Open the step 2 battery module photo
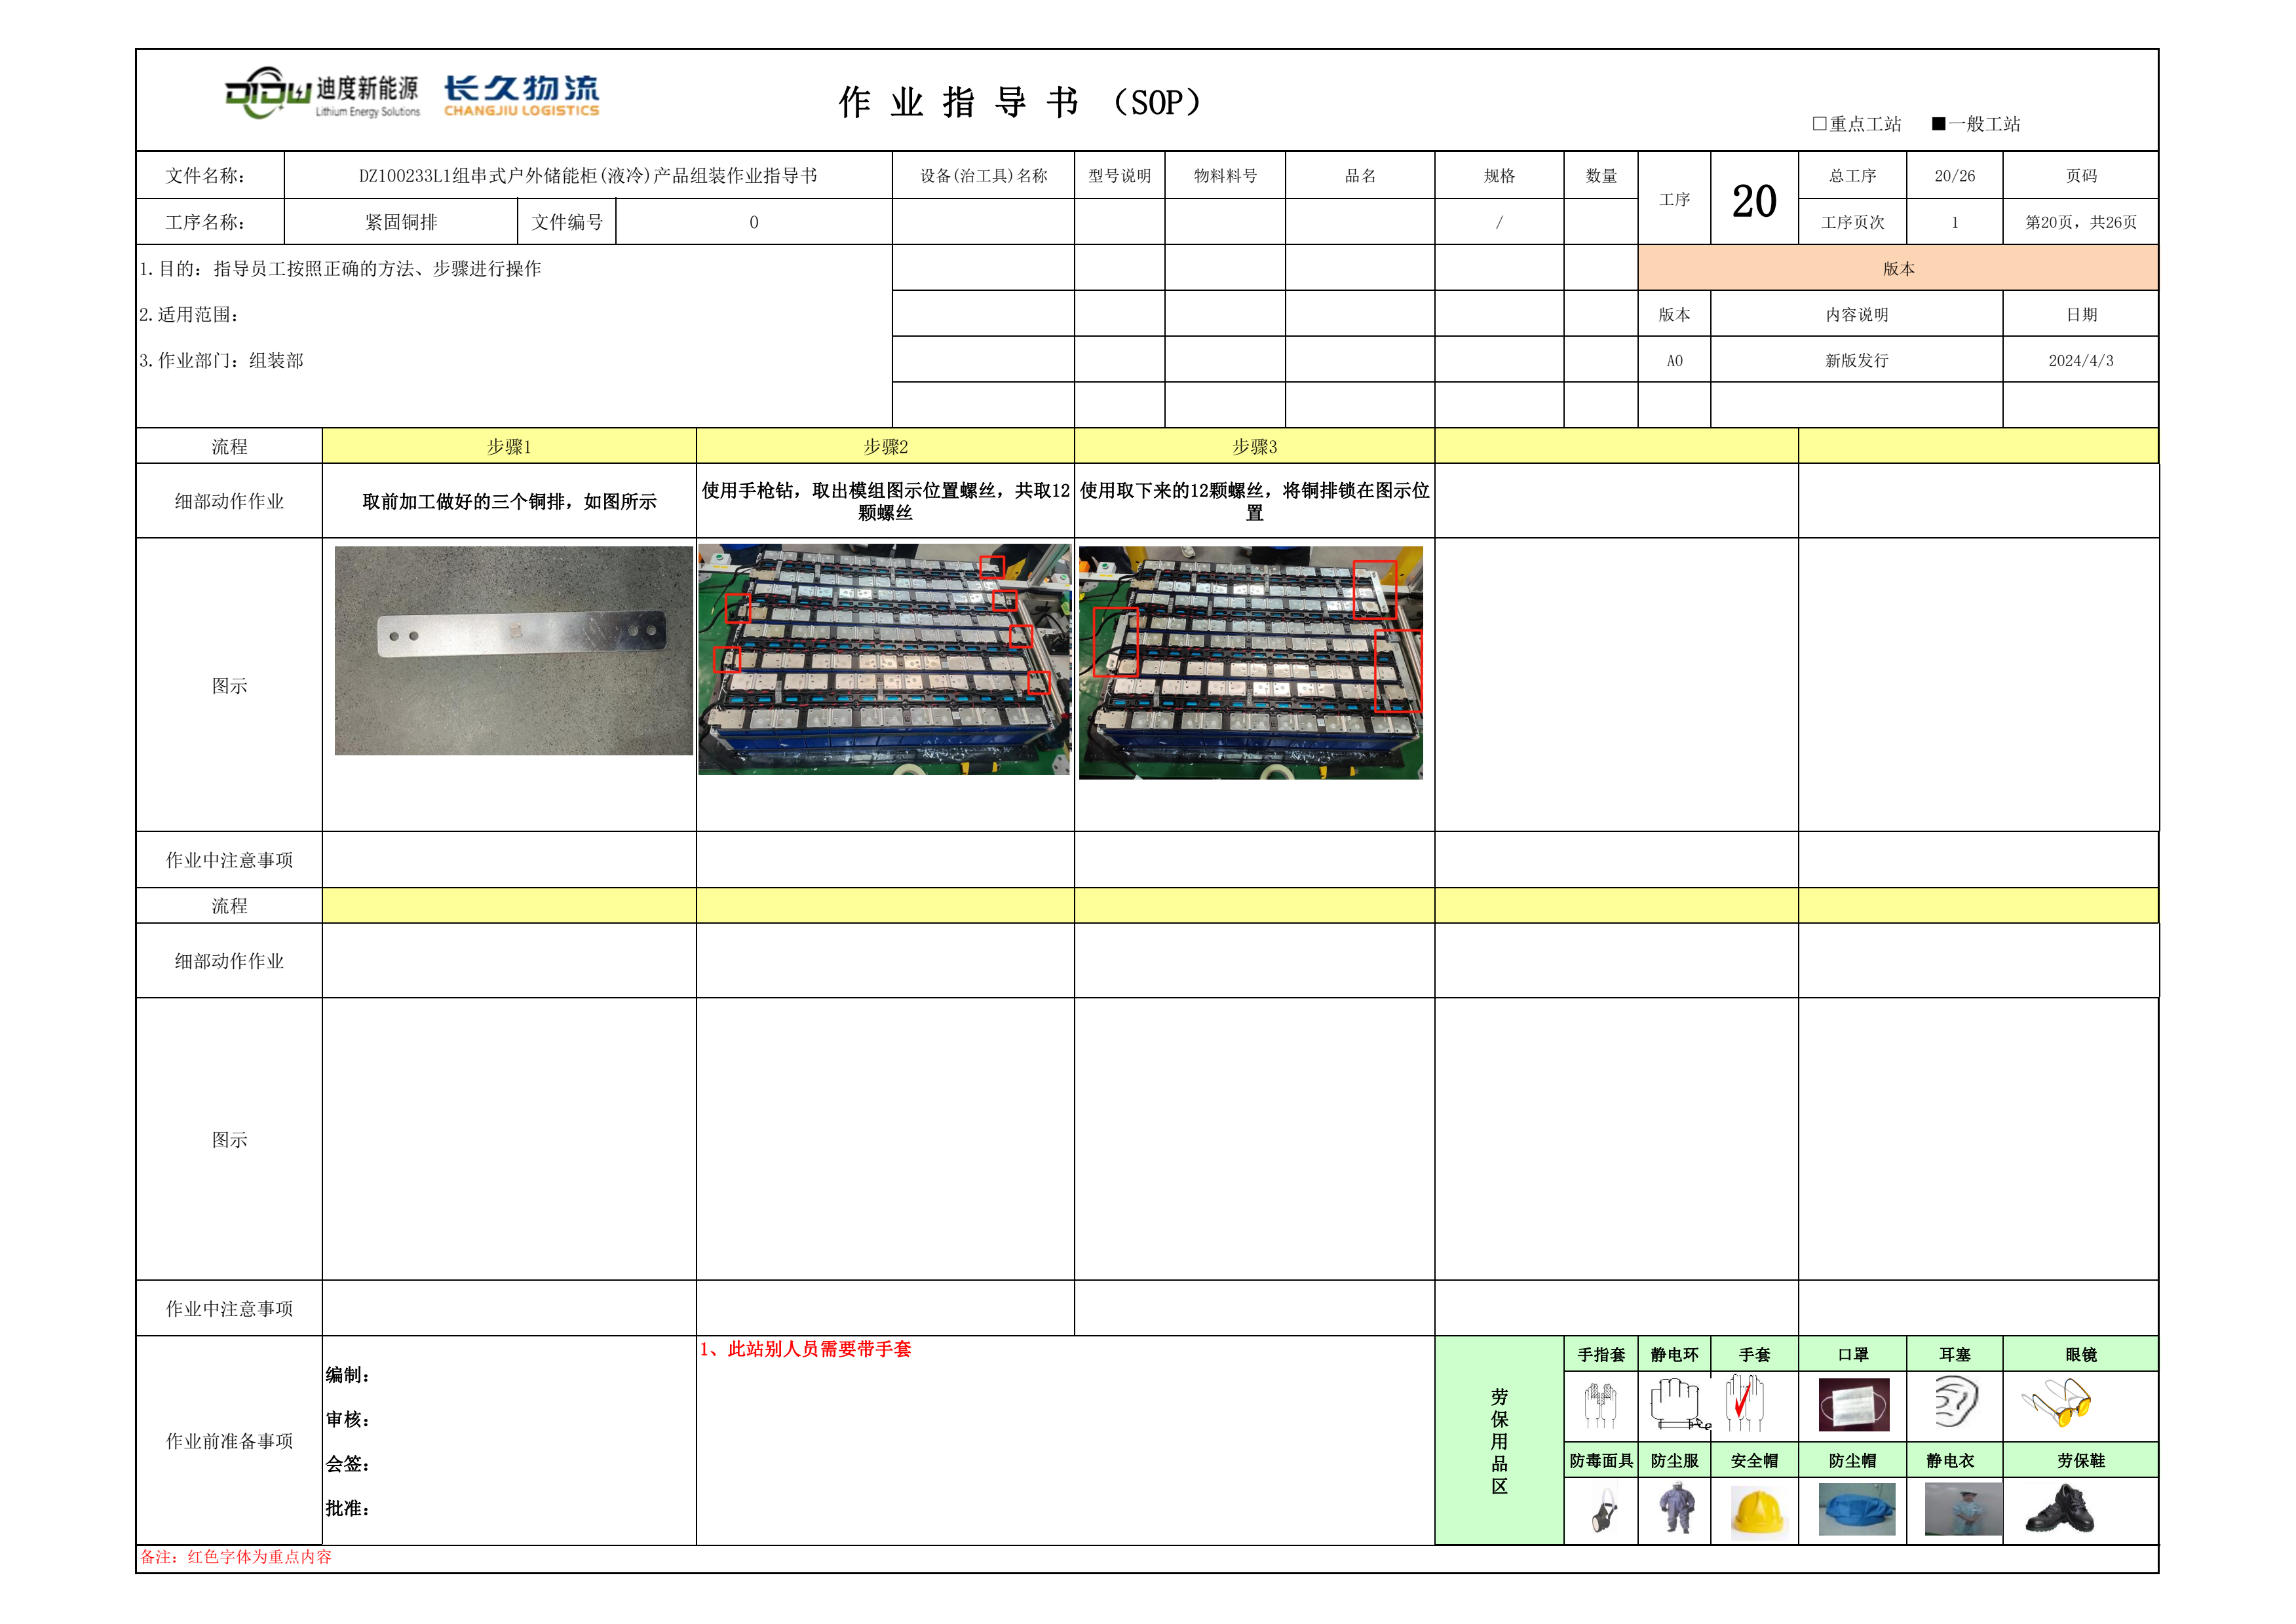The image size is (2296, 1624). (x=884, y=659)
